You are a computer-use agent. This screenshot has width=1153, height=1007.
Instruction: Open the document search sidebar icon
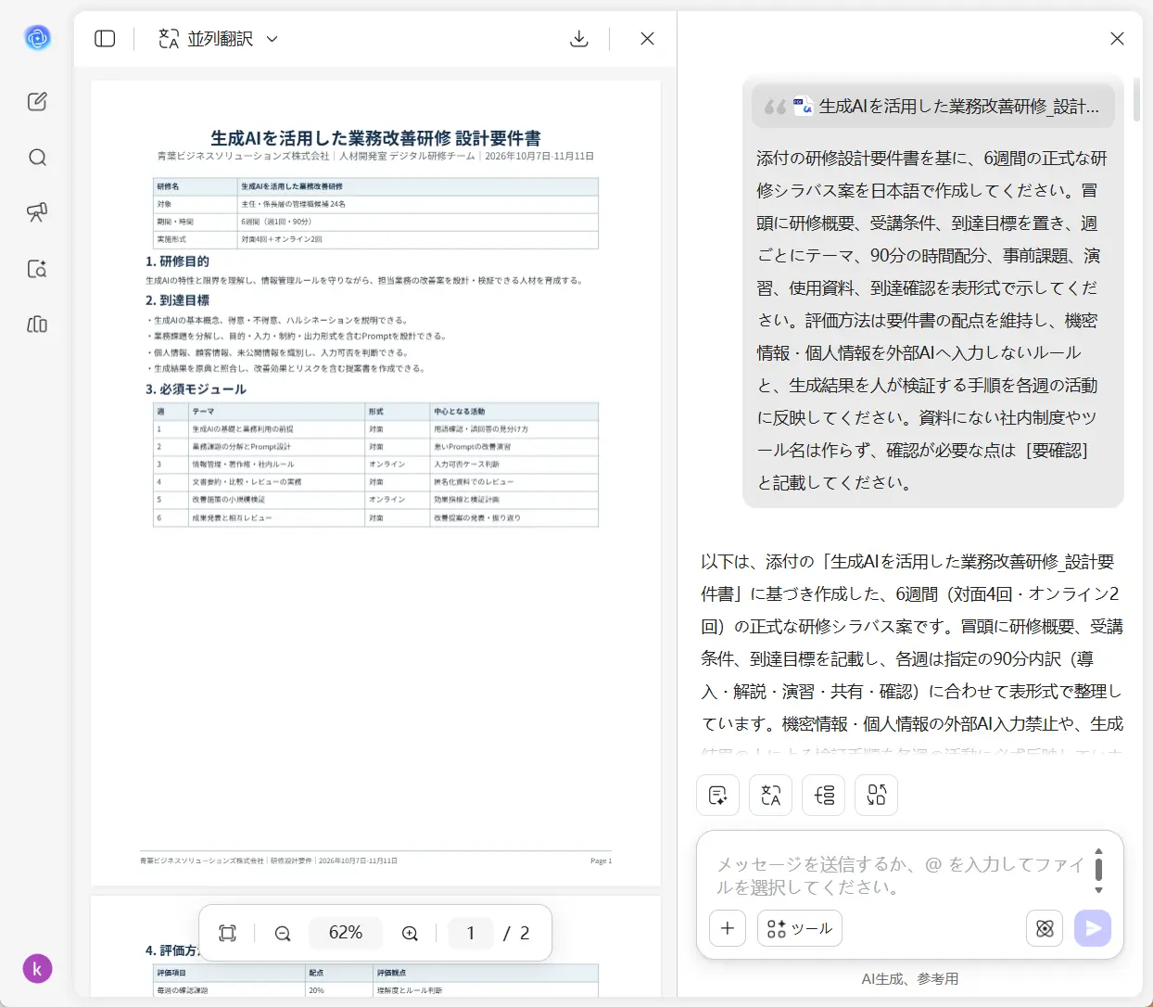pos(37,269)
